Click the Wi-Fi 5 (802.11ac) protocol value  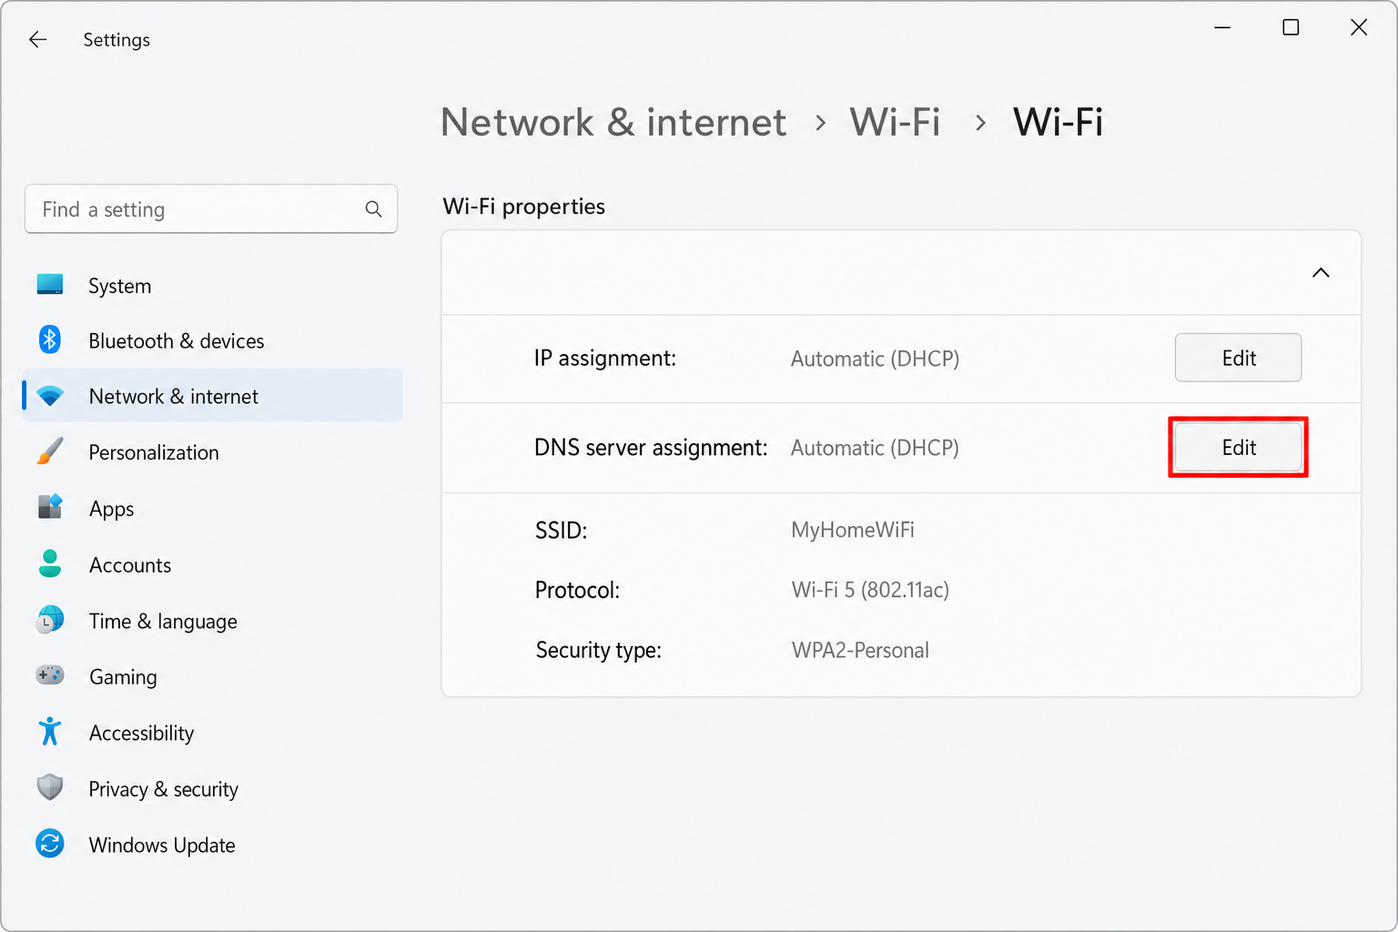870,590
